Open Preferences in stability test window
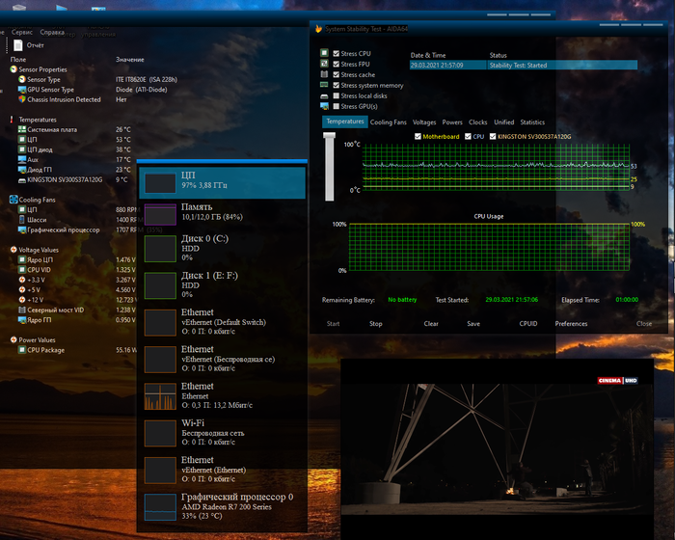This screenshot has width=675, height=540. 571,323
